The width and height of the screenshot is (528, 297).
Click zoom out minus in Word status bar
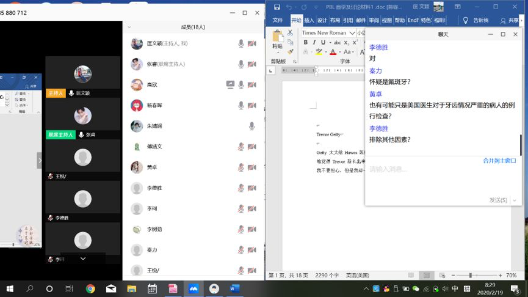pos(454,276)
